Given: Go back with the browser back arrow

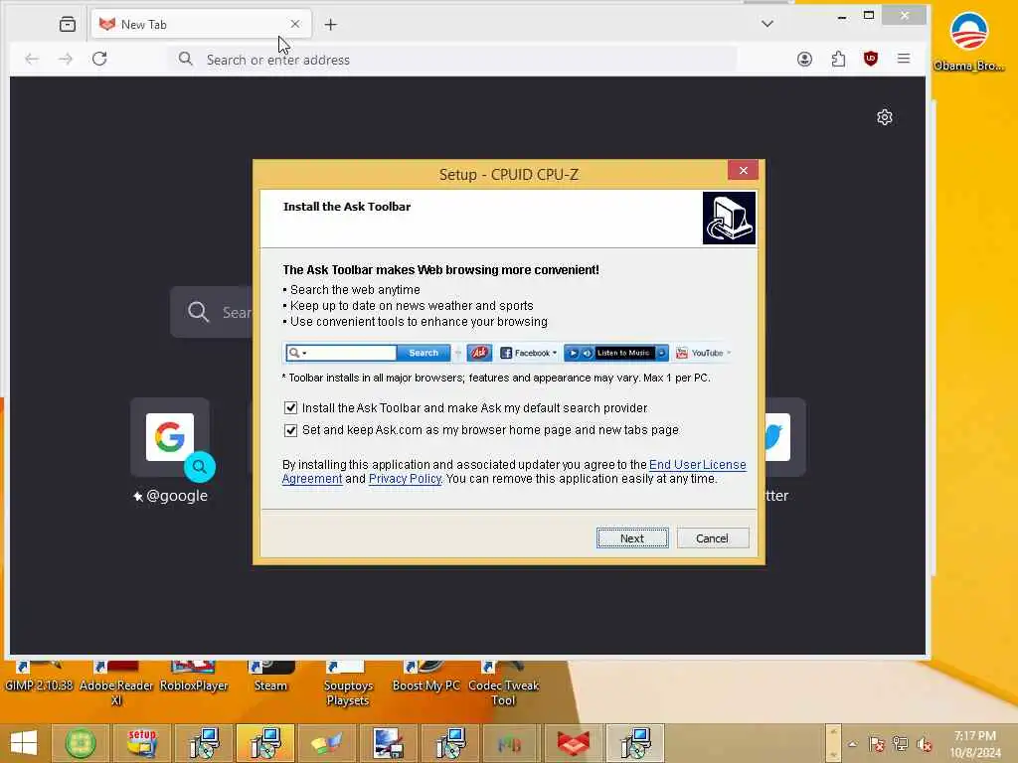Looking at the screenshot, I should coord(32,59).
